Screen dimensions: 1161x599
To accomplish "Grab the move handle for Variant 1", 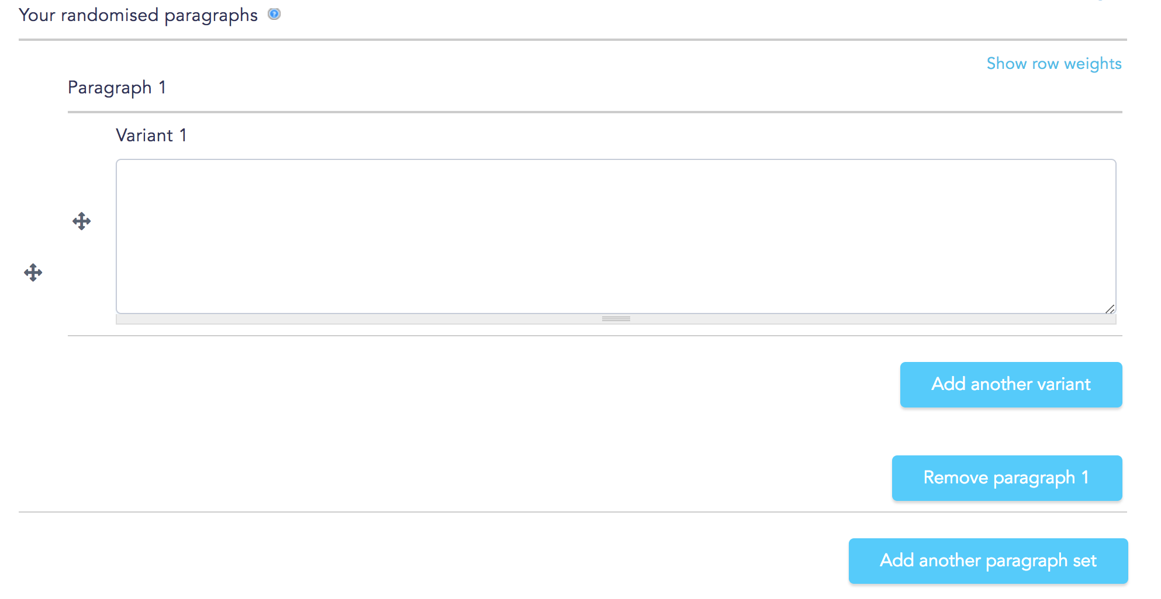I will [x=82, y=221].
